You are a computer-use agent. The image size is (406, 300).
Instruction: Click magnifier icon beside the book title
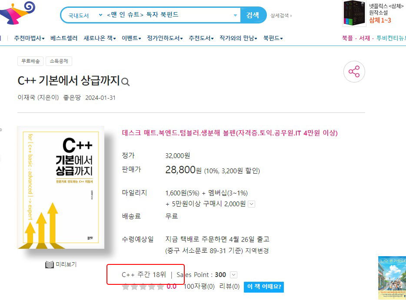(125, 82)
